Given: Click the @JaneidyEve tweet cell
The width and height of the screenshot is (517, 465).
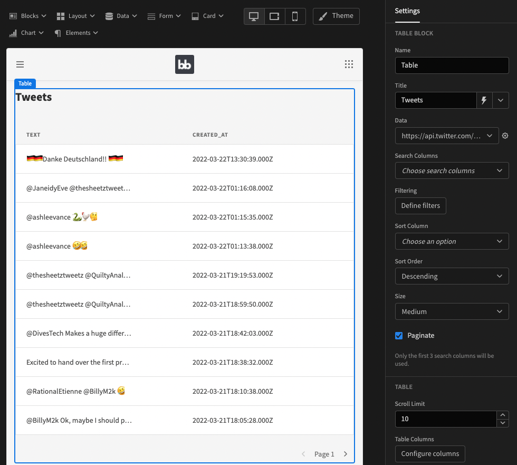Looking at the screenshot, I should tap(79, 188).
